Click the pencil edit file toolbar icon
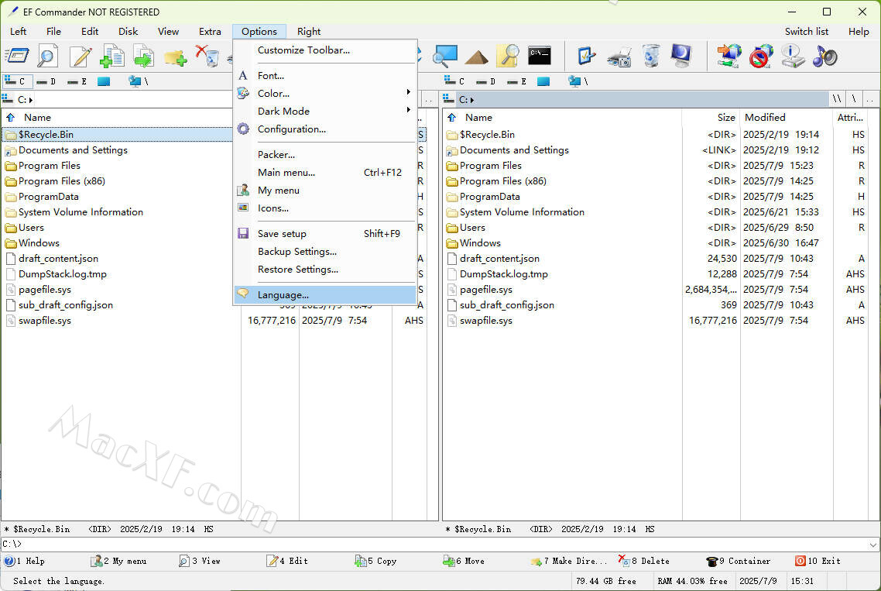881x591 pixels. coord(81,56)
